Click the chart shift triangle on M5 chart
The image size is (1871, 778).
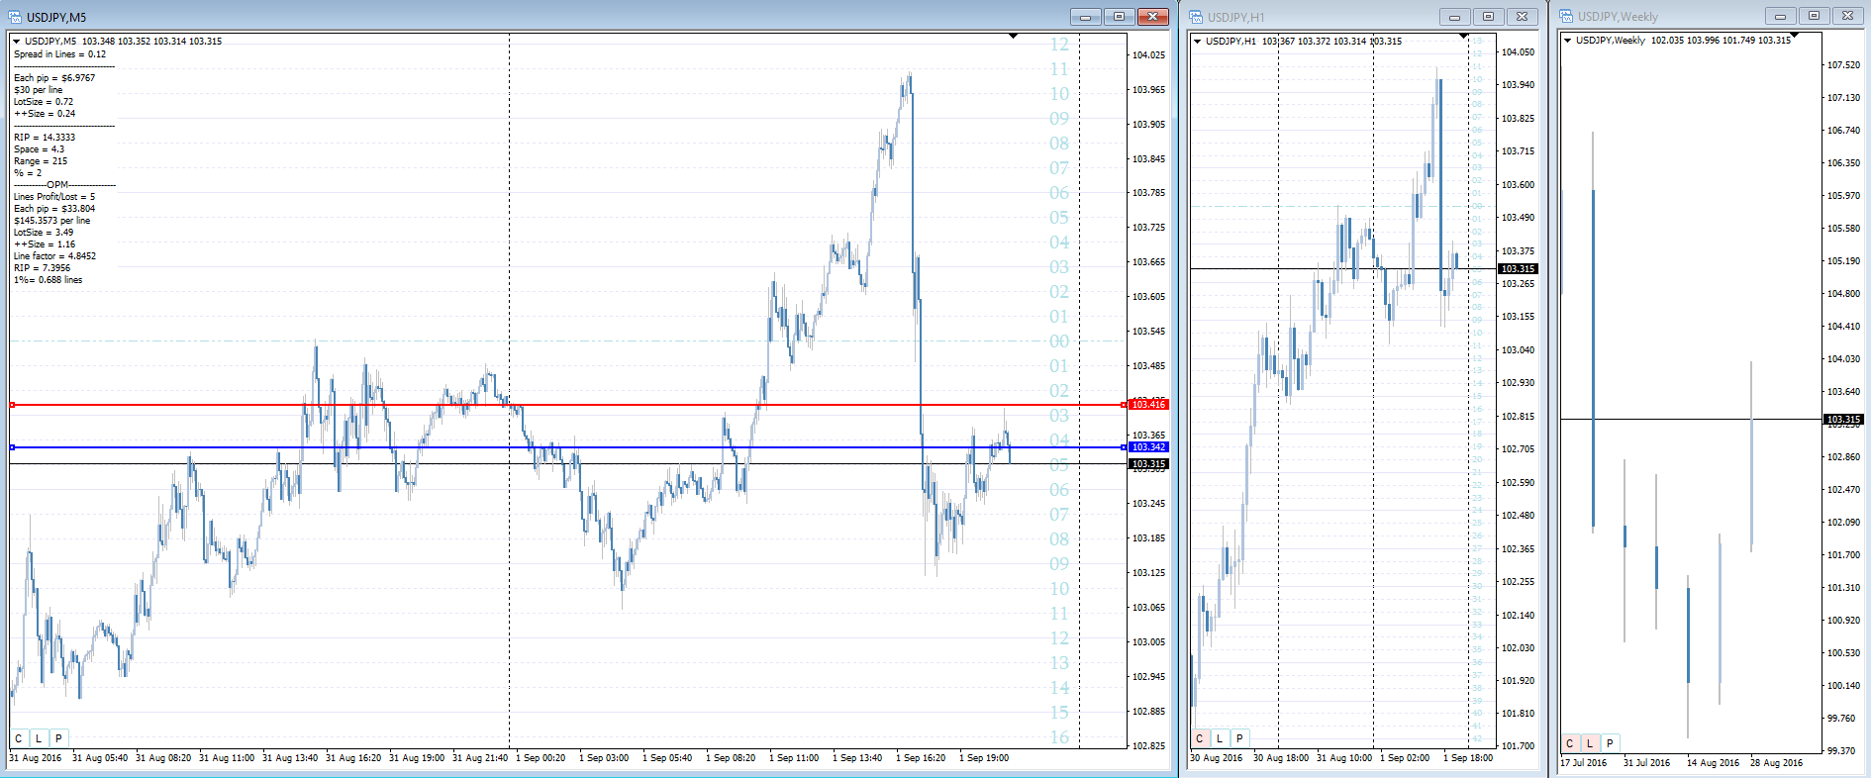pyautogui.click(x=1013, y=37)
